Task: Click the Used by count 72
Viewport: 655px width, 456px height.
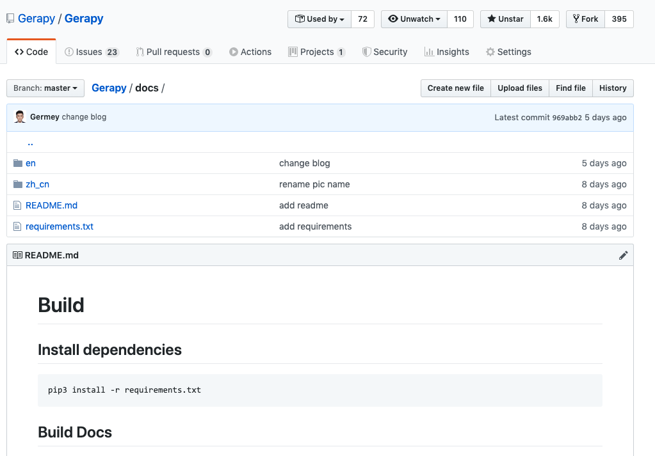Action: (362, 19)
